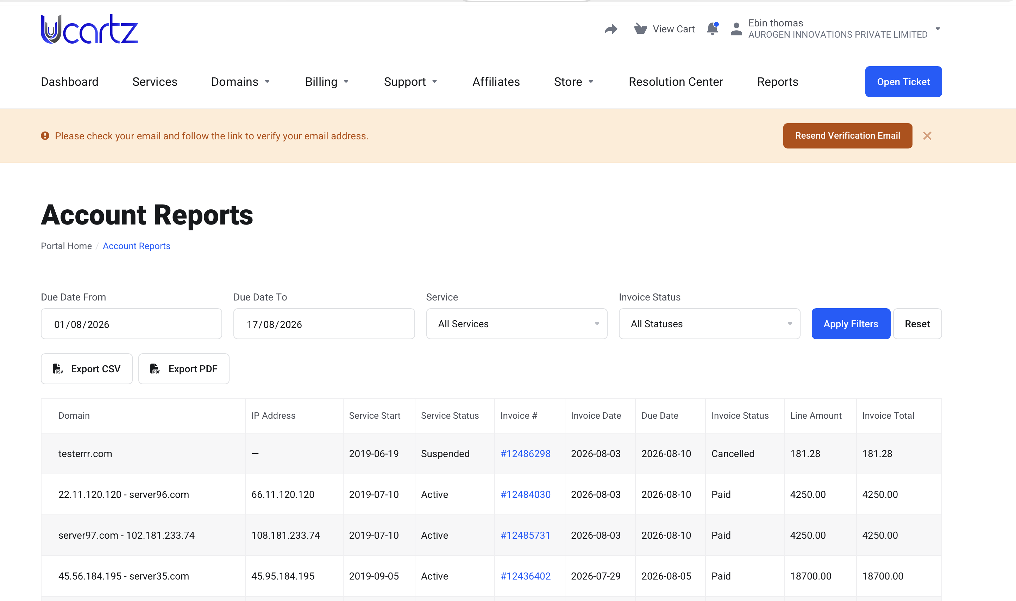
Task: Dismiss the email verification banner
Action: tap(927, 136)
